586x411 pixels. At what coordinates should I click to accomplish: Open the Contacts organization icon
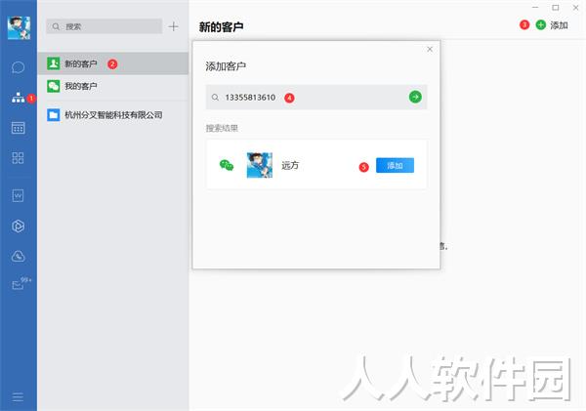click(18, 98)
